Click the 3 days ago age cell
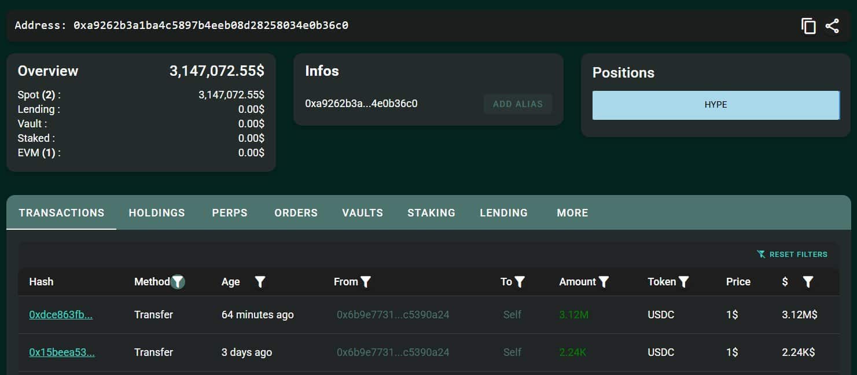857x375 pixels. pyautogui.click(x=247, y=352)
